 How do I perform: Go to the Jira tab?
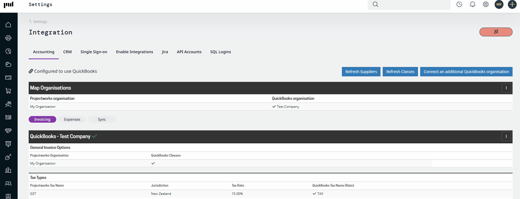(x=165, y=52)
